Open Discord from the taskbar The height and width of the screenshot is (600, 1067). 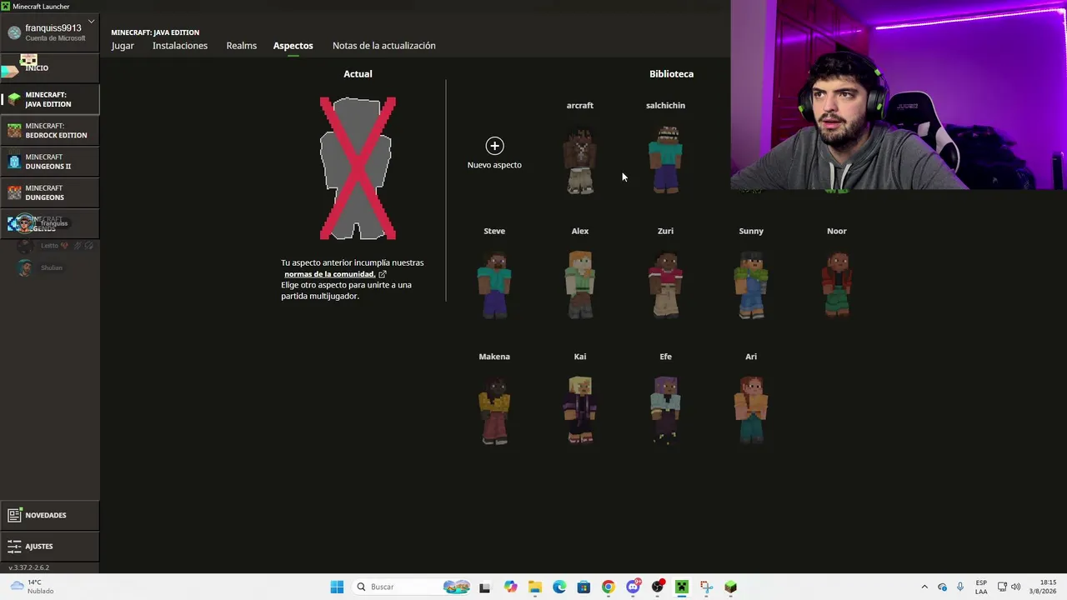[x=633, y=587]
